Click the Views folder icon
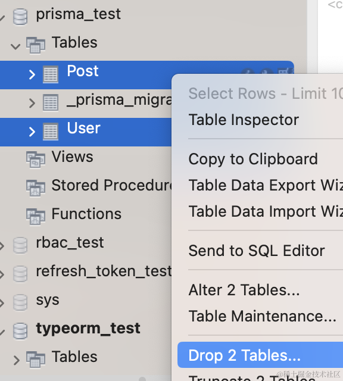343x381 pixels. click(36, 160)
